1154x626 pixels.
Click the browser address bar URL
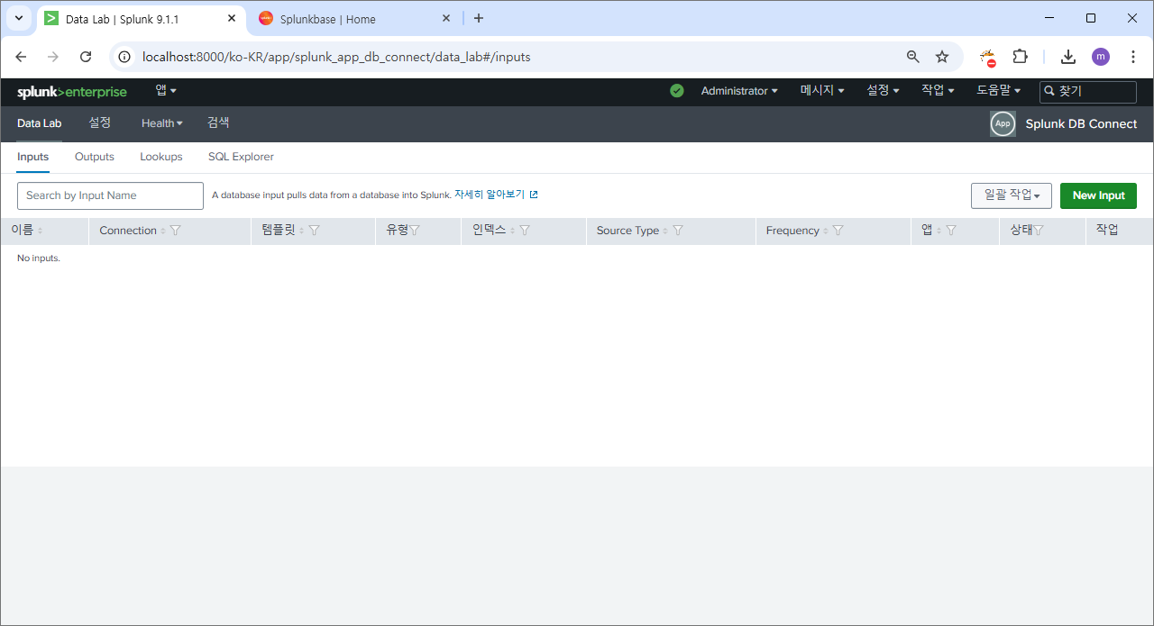coord(336,57)
